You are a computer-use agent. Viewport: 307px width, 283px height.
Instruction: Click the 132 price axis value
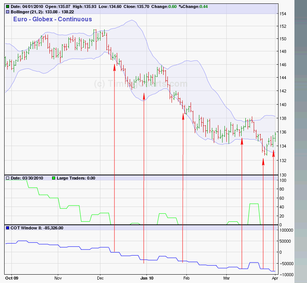tap(283, 161)
